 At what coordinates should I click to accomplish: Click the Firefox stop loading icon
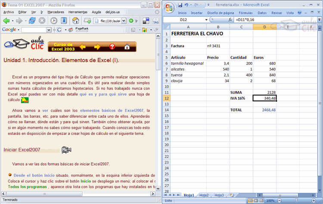(42, 21)
